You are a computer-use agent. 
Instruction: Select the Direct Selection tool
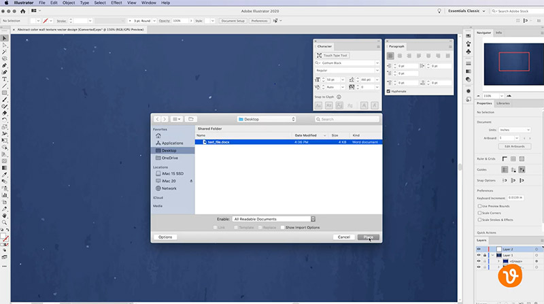(5, 45)
